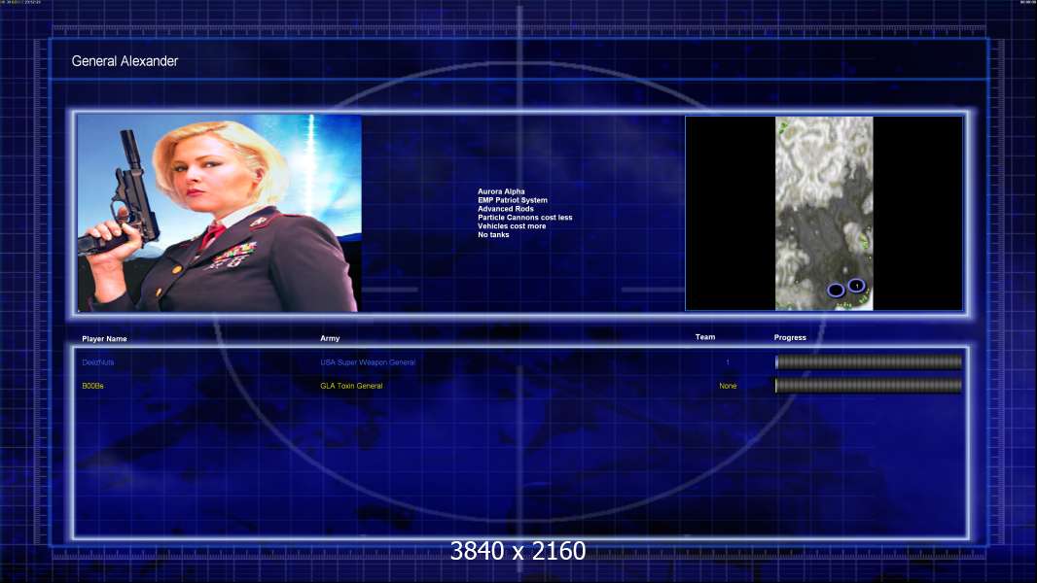Click GLA Toxin General's progress bar
Image resolution: width=1037 pixels, height=583 pixels.
(869, 386)
